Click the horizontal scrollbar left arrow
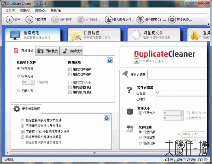Screen dimensions: 212x164 point(7,153)
